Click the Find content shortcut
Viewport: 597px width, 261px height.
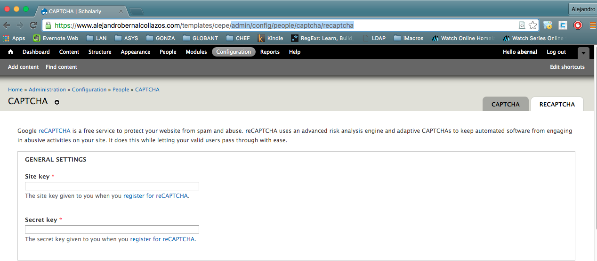[x=61, y=67]
